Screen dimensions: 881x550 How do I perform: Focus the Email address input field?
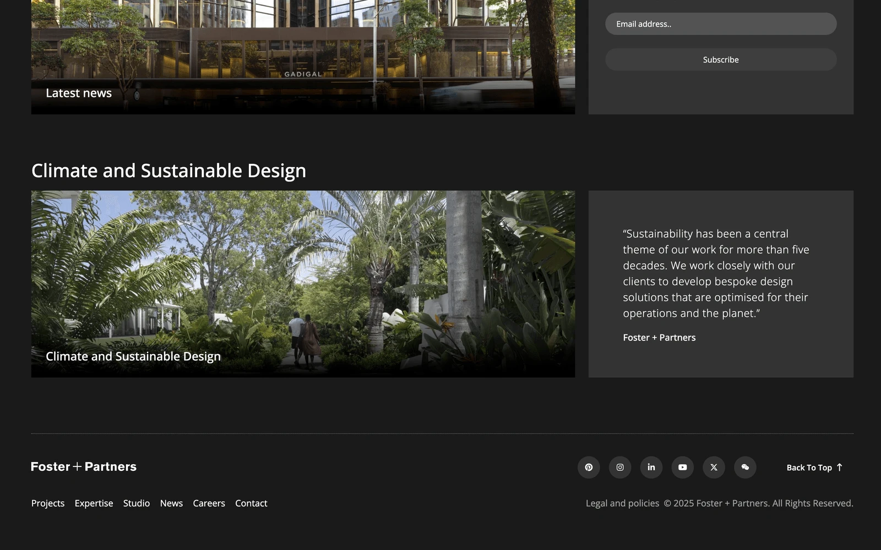click(721, 24)
